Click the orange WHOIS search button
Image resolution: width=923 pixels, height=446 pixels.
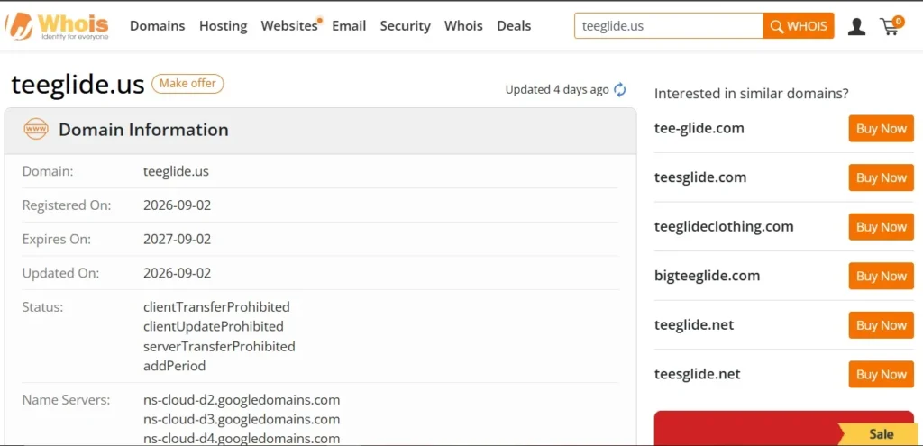point(799,26)
